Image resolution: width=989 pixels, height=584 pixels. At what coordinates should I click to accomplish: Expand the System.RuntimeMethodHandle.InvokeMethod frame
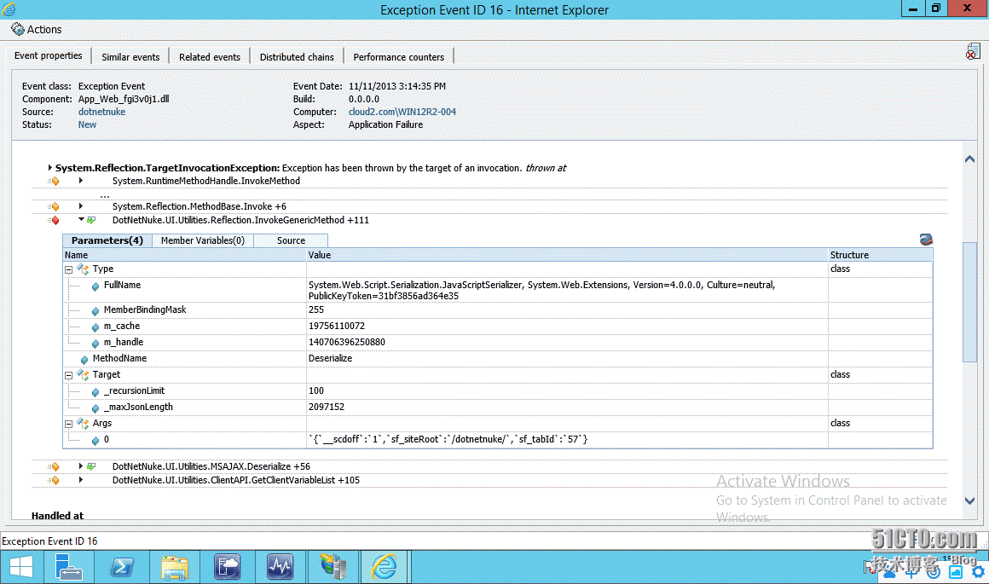click(x=81, y=181)
